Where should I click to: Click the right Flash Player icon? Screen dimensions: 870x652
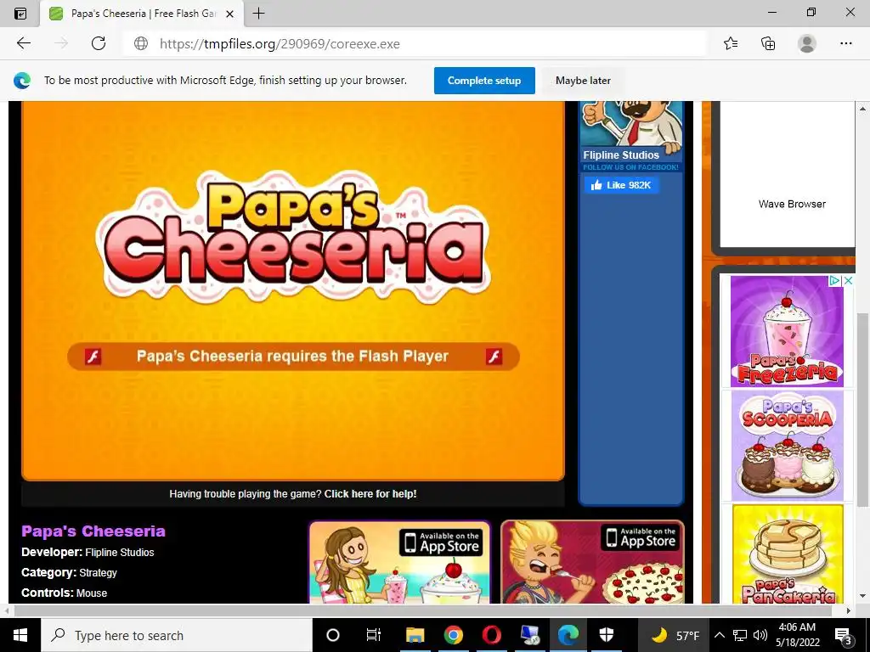coord(494,356)
